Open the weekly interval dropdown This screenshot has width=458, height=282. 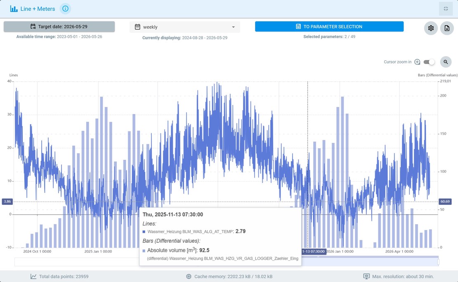click(185, 27)
